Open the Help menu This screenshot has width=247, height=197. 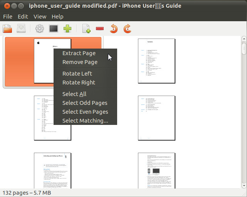coord(57,17)
